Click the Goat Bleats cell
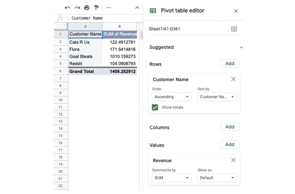Screen dimensions: 295x194 (85, 56)
